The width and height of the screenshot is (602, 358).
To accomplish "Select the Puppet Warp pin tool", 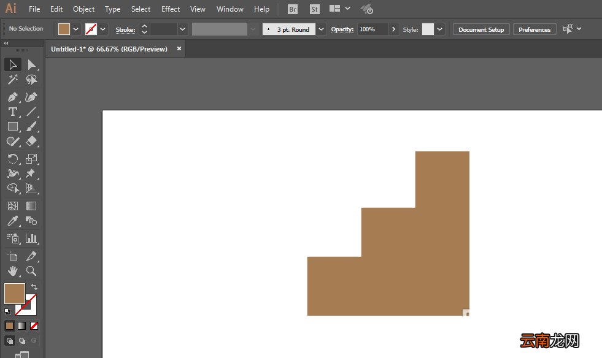I will pyautogui.click(x=31, y=173).
